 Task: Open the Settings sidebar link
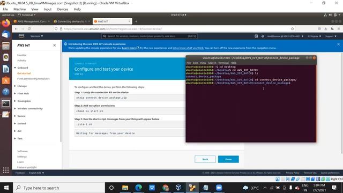click(x=22, y=157)
